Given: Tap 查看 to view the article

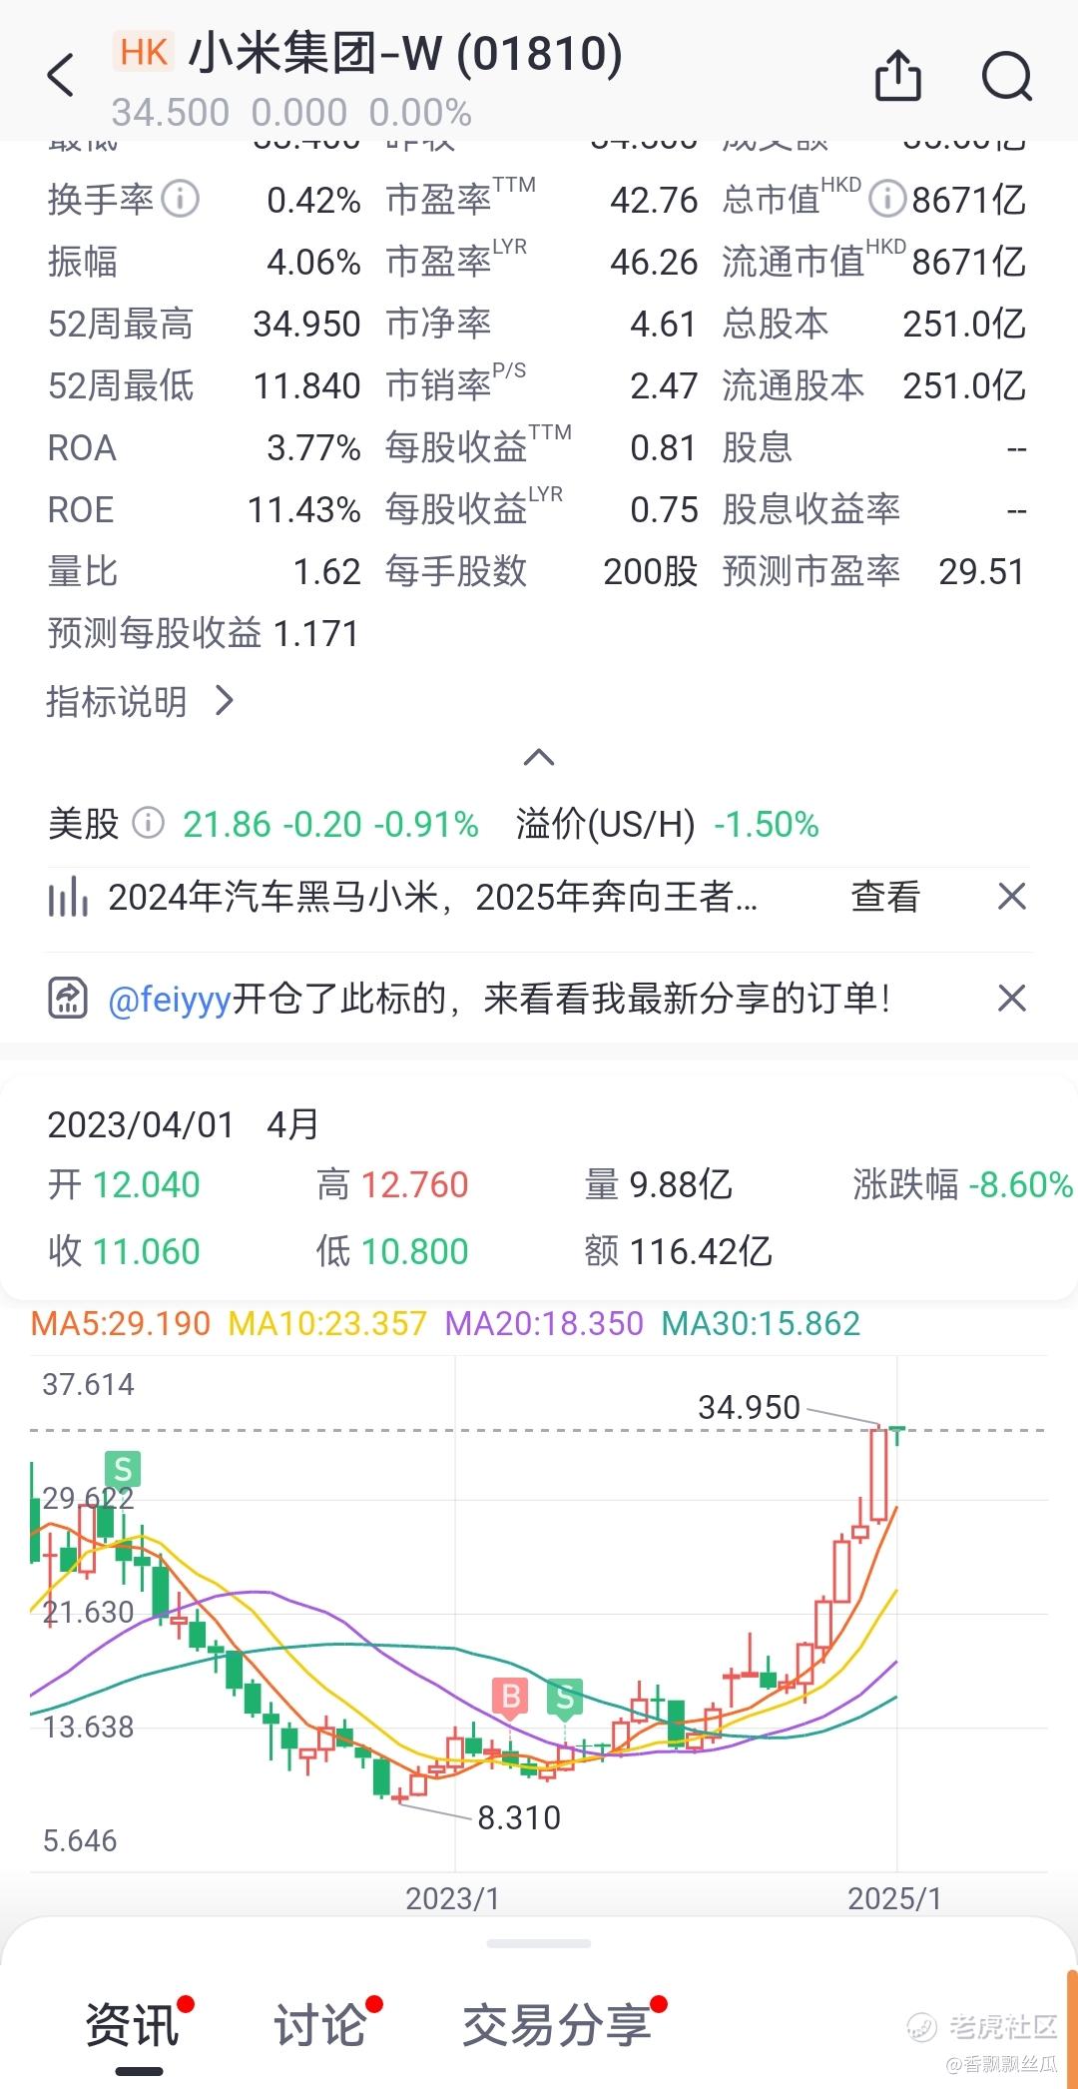Looking at the screenshot, I should [x=884, y=896].
